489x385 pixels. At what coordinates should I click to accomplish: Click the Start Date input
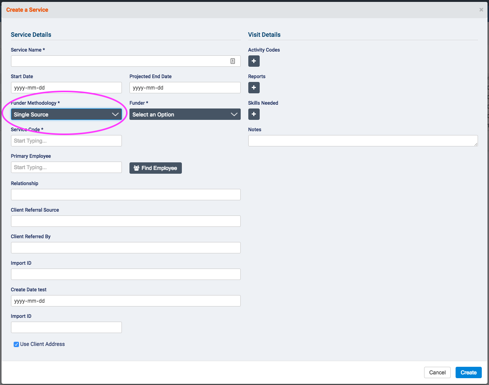[x=66, y=88]
